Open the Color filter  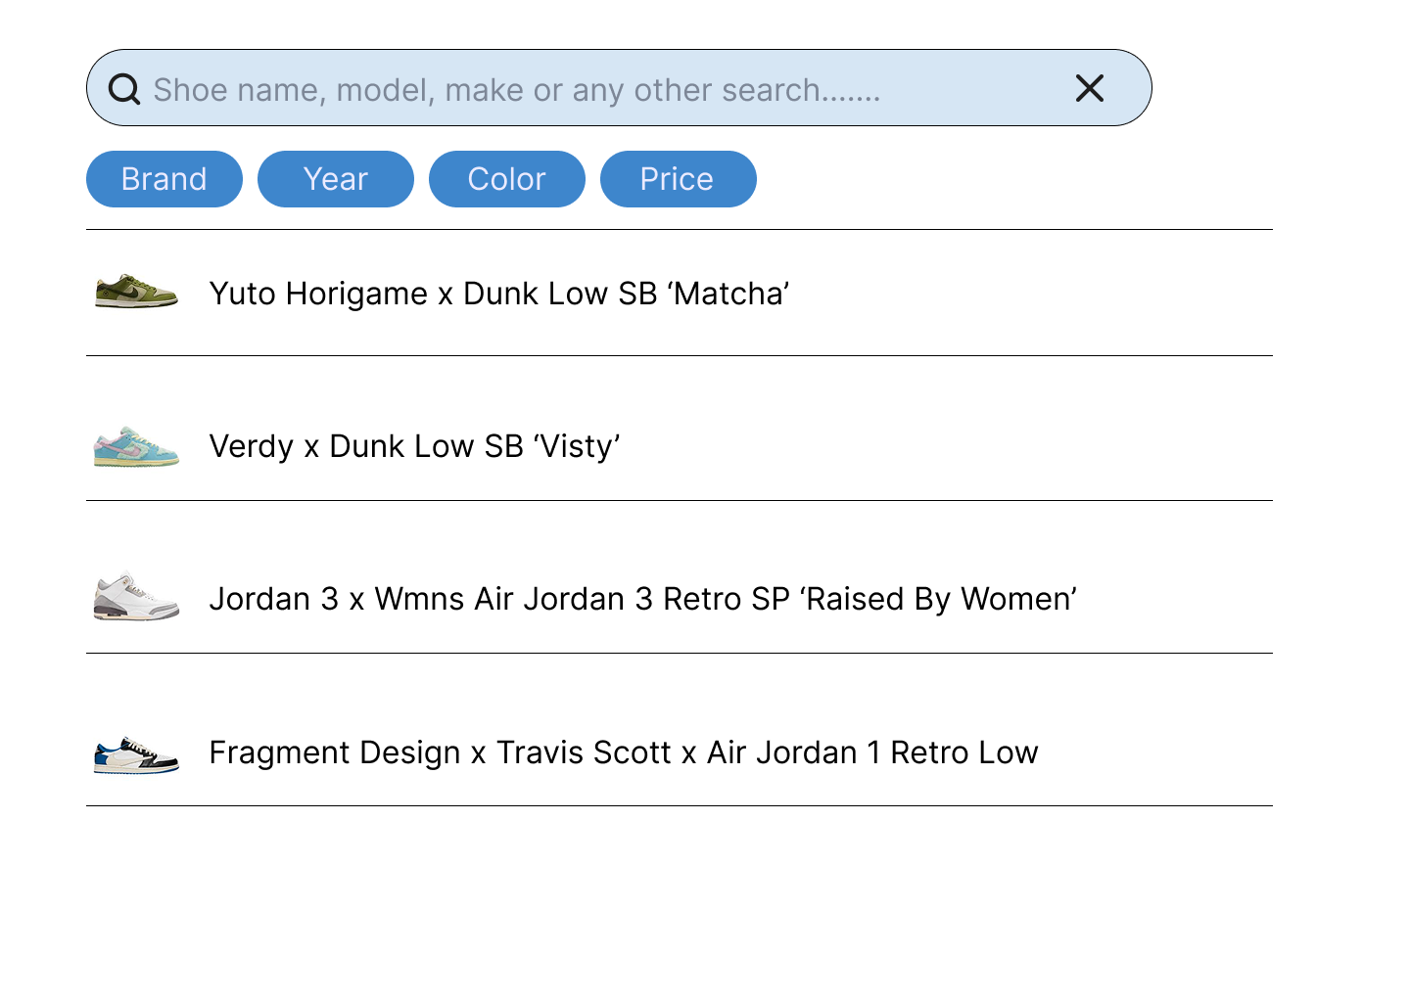point(507,179)
